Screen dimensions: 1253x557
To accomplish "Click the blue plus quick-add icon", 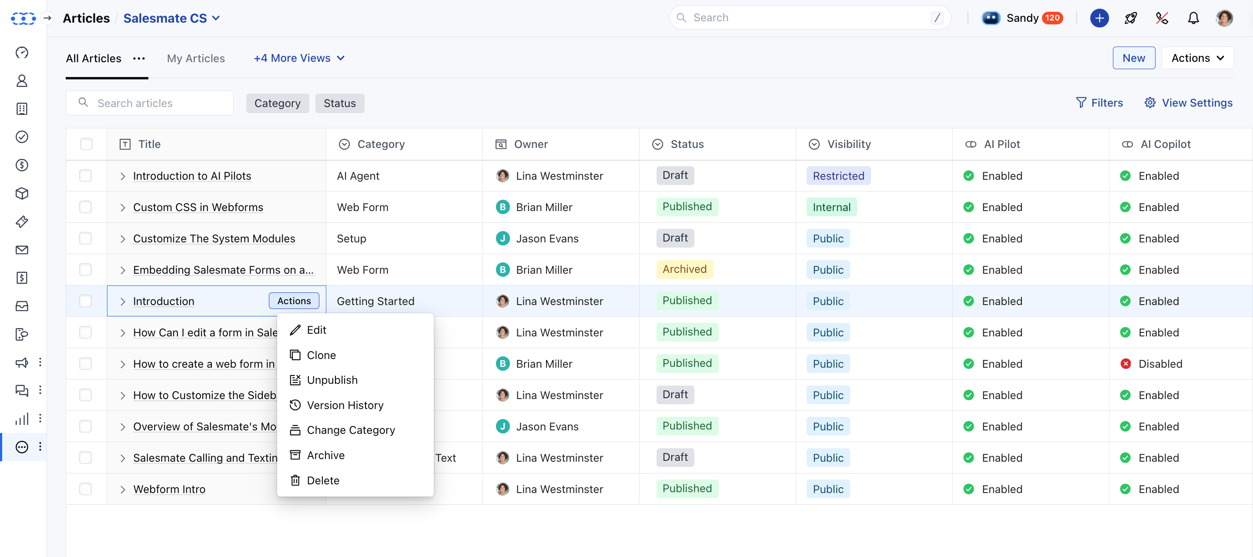I will click(1099, 18).
